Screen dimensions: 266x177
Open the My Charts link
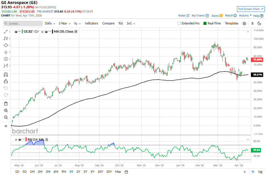pos(200,16)
